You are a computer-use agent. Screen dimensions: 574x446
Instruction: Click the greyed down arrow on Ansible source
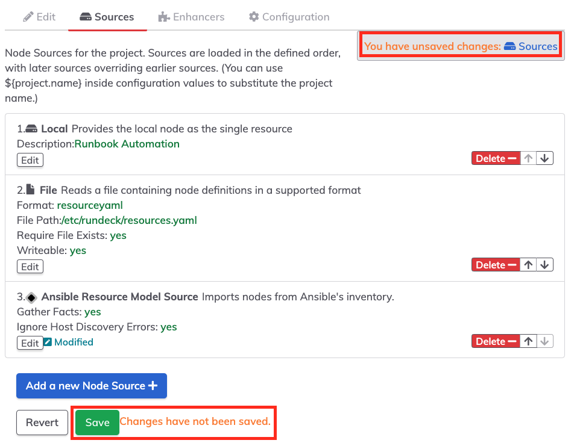click(544, 341)
